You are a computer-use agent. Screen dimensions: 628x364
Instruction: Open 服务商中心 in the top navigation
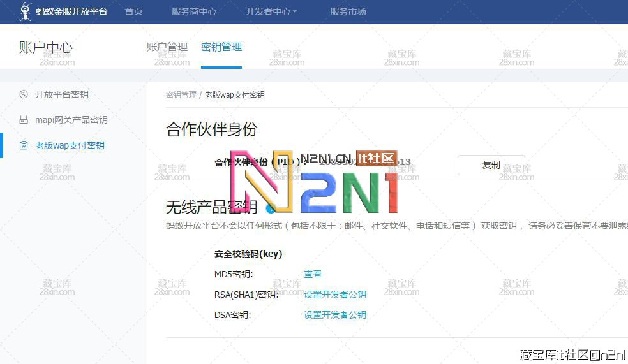tap(194, 11)
